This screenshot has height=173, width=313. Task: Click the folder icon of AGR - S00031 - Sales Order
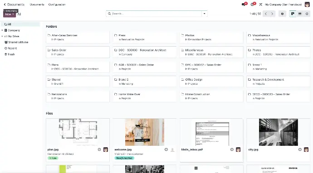[116, 65]
